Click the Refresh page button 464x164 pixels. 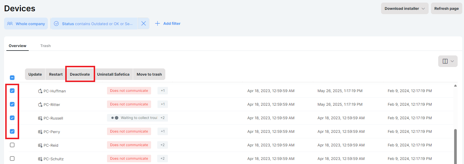click(446, 8)
